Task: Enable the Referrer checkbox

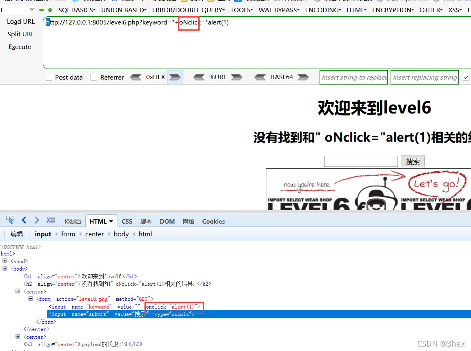Action: (x=94, y=77)
